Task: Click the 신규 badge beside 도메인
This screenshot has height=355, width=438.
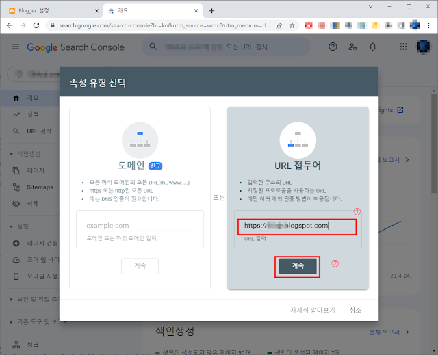Action: (x=155, y=166)
